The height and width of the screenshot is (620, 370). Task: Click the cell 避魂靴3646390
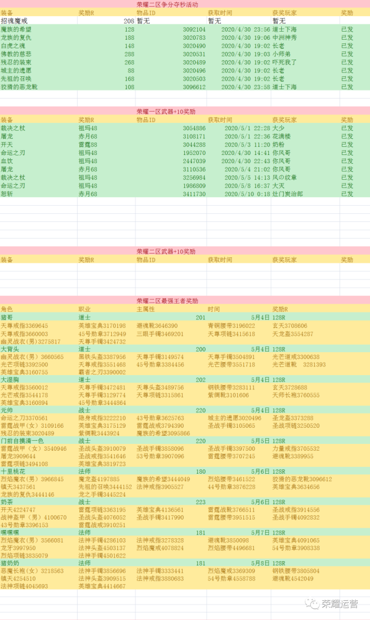pos(157,326)
